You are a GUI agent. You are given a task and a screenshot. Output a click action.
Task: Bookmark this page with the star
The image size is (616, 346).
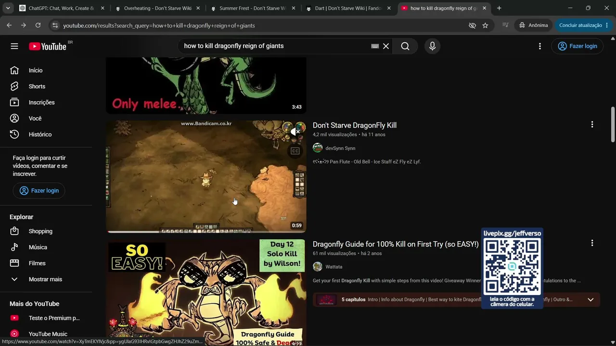tap(485, 25)
